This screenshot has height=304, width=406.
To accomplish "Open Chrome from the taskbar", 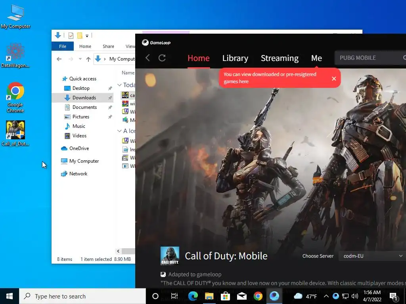I will (258, 296).
